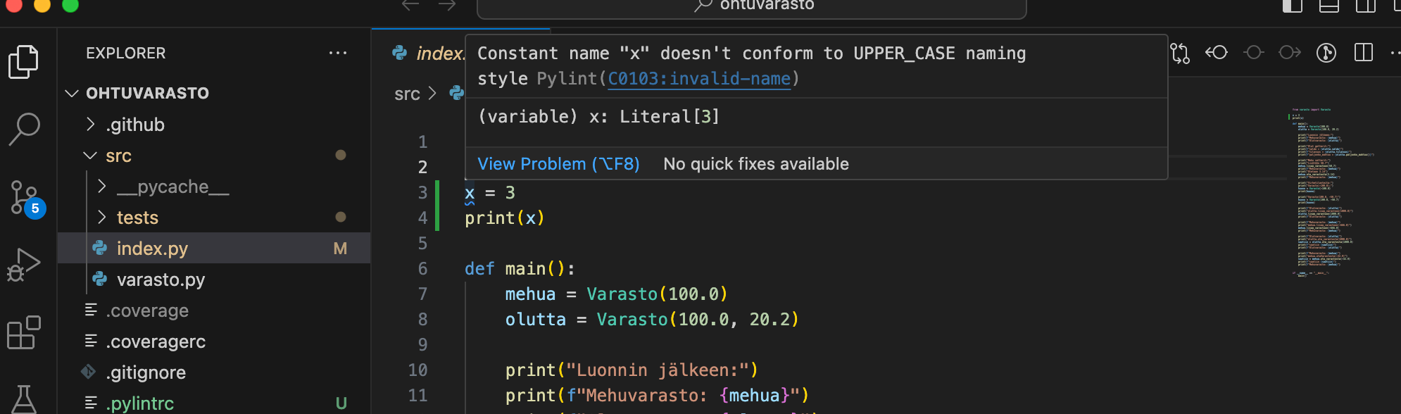Go to previous change arrow icon

click(x=1217, y=53)
